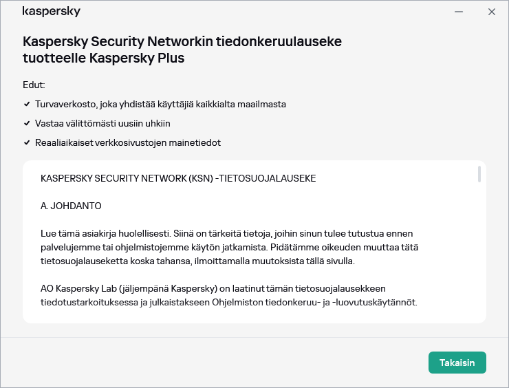Close the Kaspersky dialog window
The image size is (509, 388).
[x=491, y=12]
